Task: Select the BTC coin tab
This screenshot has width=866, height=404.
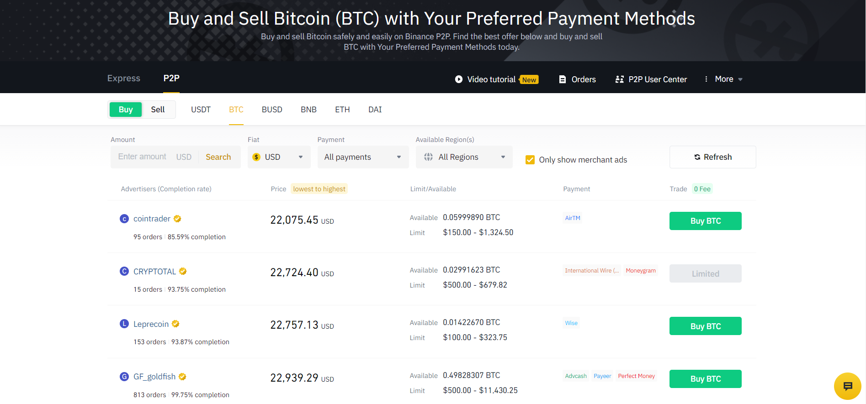Action: coord(236,110)
